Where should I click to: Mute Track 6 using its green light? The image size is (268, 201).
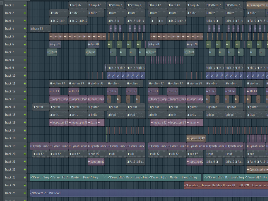[25, 44]
